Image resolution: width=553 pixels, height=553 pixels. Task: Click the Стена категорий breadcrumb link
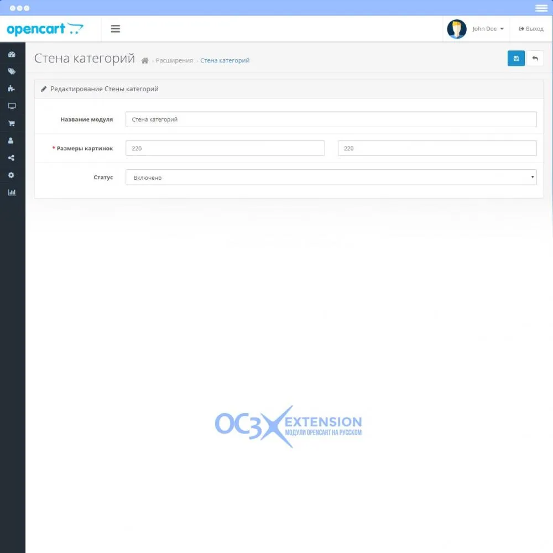[225, 61]
